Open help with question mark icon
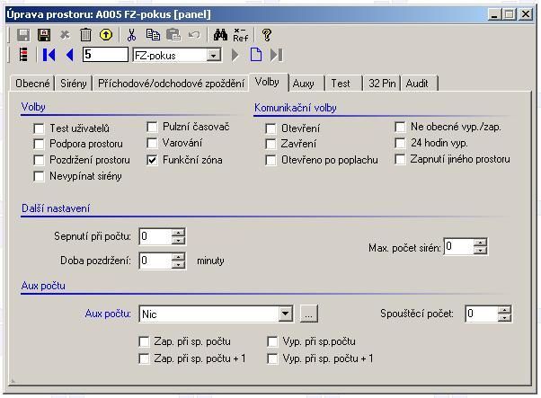Screen dimensions: 541x398 click(267, 35)
